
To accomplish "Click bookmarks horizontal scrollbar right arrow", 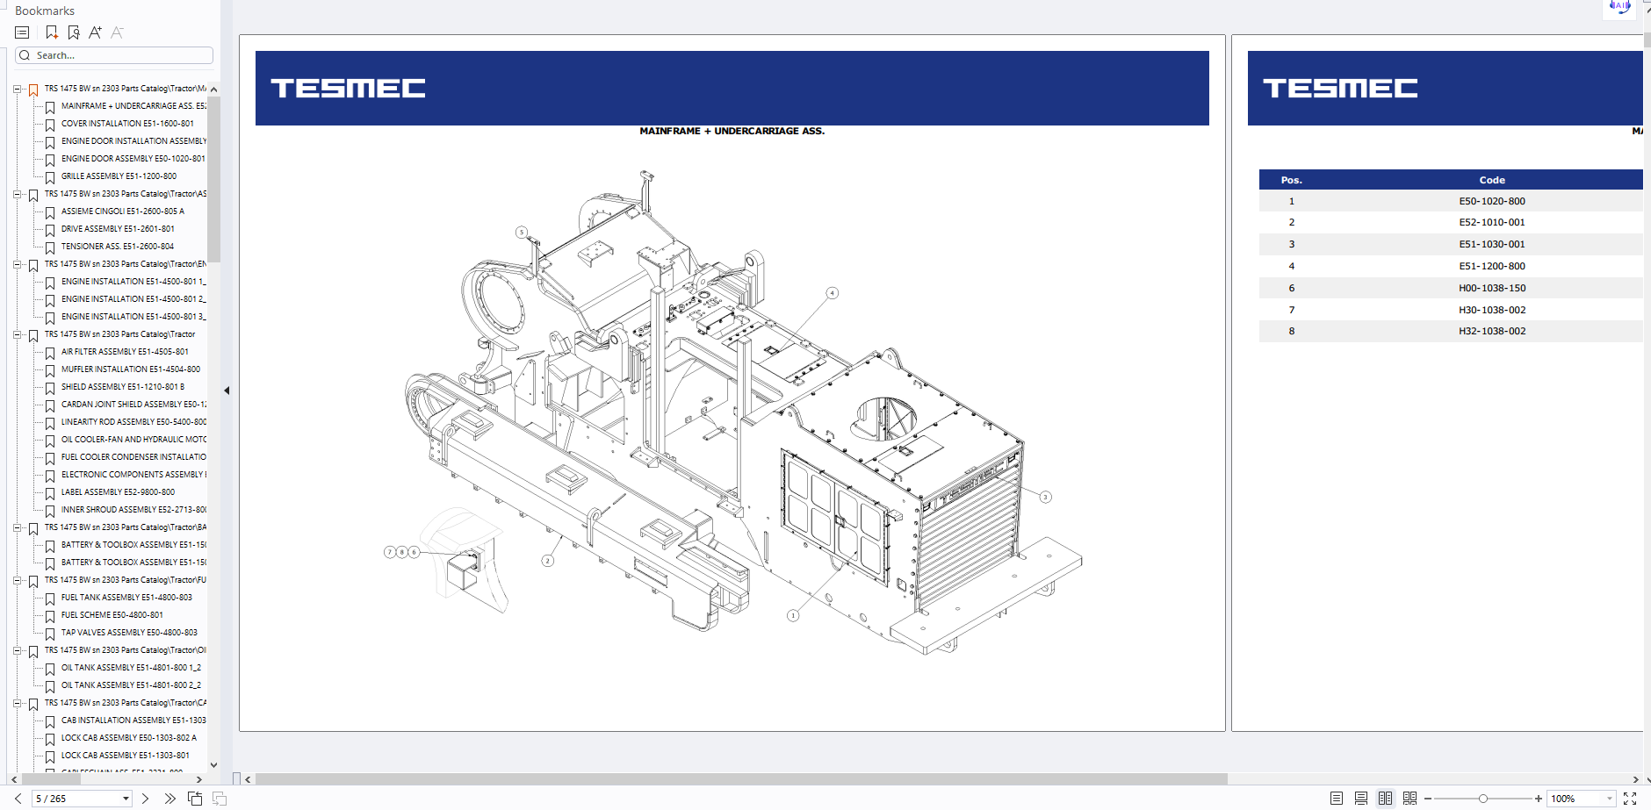I will pyautogui.click(x=199, y=779).
